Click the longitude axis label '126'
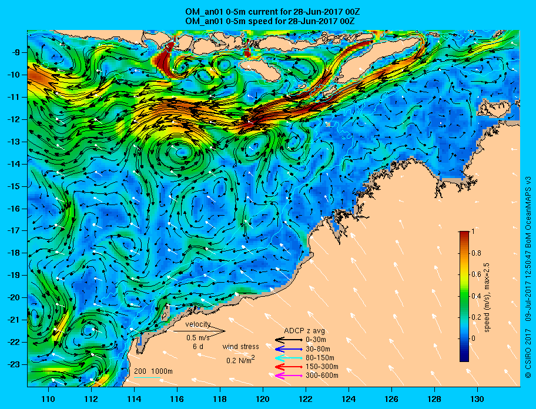 (391, 399)
